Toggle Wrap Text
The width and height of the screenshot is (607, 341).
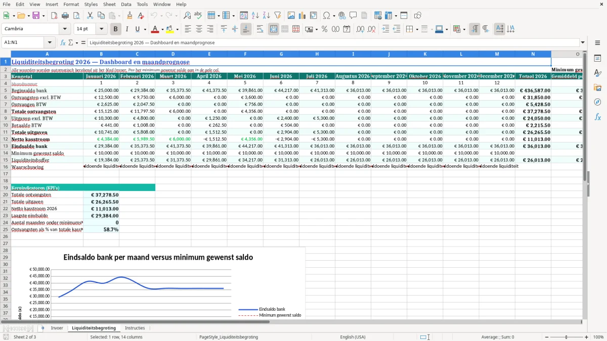tap(260, 29)
